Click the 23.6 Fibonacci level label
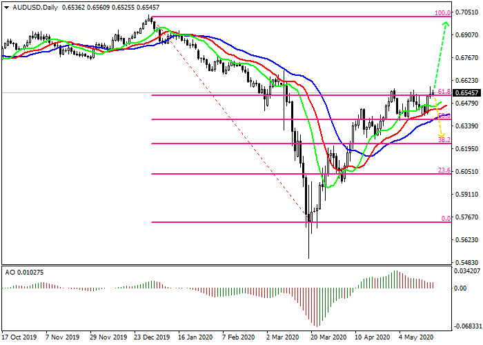 pyautogui.click(x=444, y=170)
